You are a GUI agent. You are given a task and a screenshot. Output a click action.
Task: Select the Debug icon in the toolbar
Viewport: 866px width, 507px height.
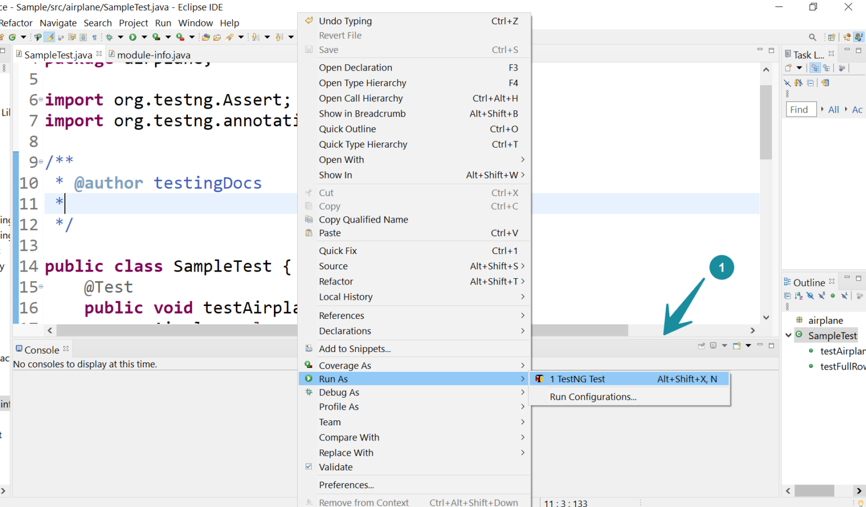click(x=109, y=37)
